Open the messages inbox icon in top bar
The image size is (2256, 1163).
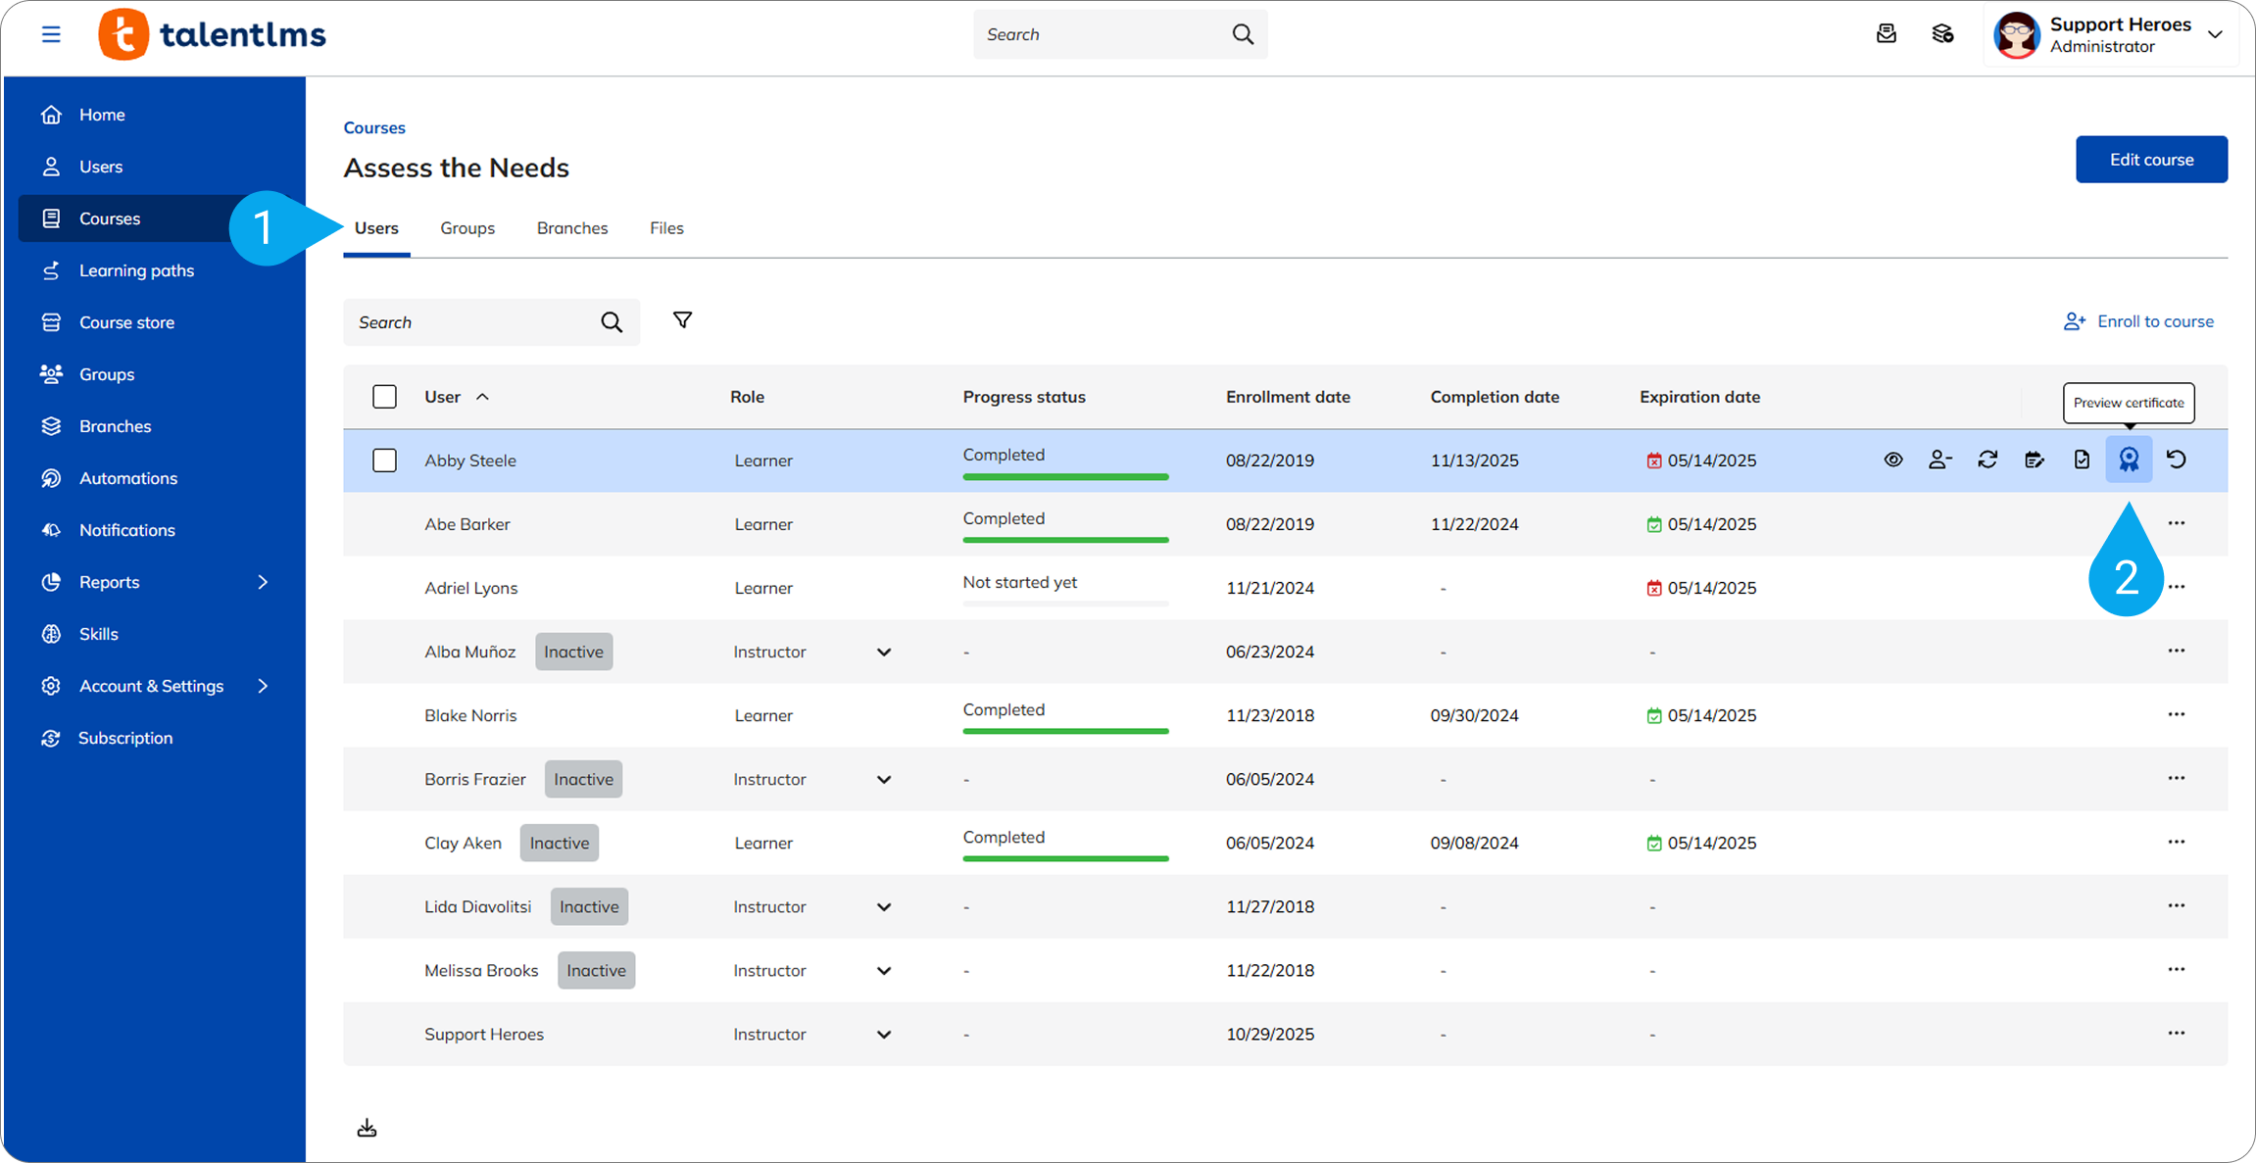1887,34
